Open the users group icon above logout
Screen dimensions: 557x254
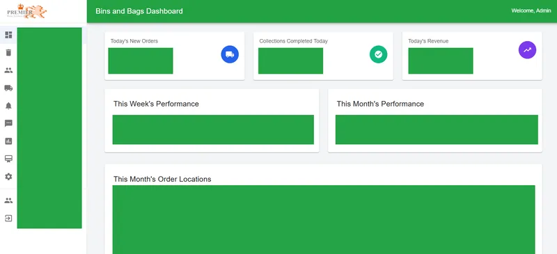[8, 200]
